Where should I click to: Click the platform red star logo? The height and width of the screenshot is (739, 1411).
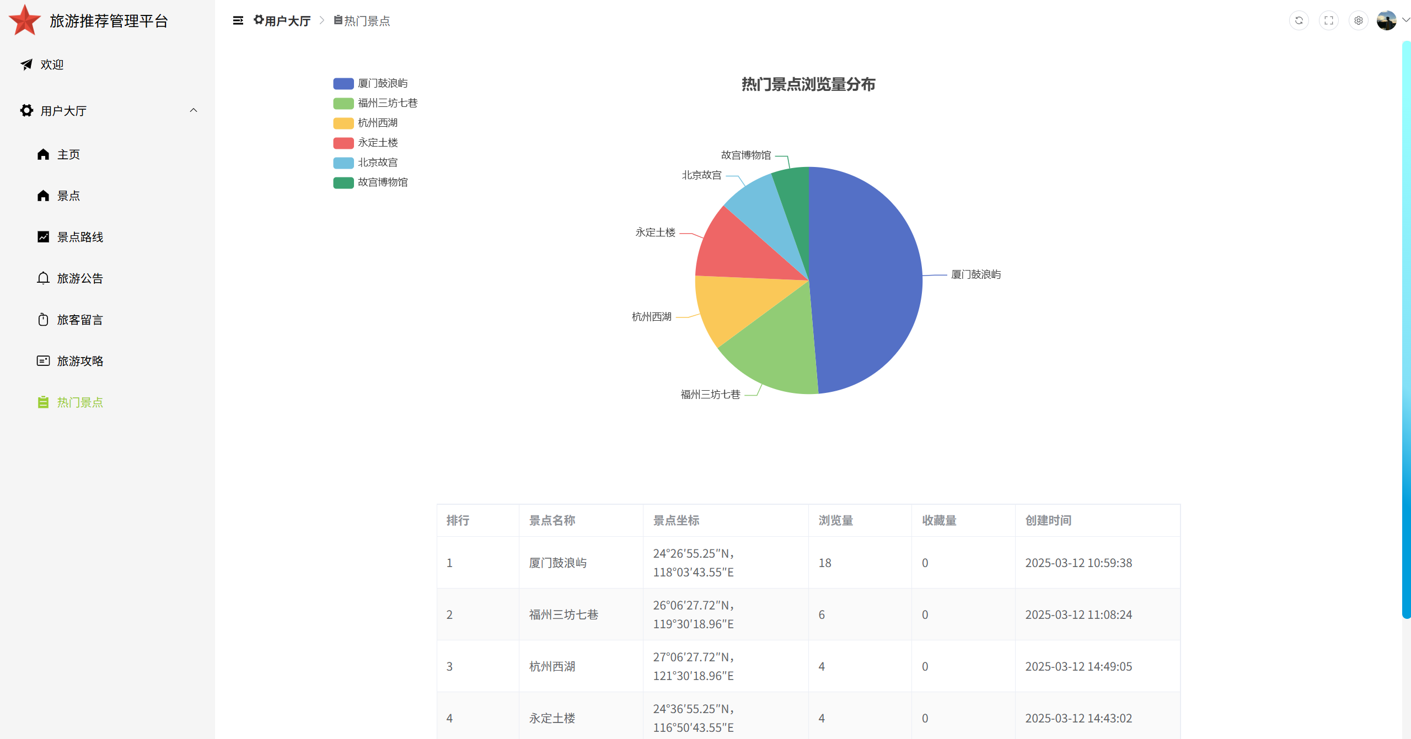25,20
